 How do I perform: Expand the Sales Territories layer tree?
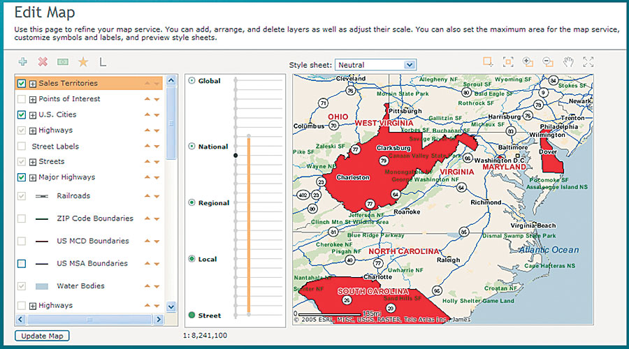(33, 84)
